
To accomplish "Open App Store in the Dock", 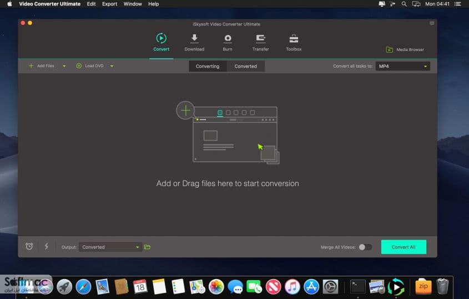I will pos(311,287).
